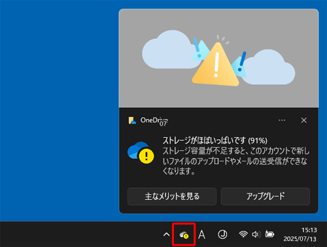
Task: Open the notification's three-dot options menu
Action: click(282, 120)
